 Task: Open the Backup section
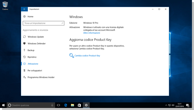[31, 50]
